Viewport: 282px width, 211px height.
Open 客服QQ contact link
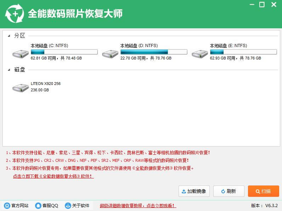point(50,206)
